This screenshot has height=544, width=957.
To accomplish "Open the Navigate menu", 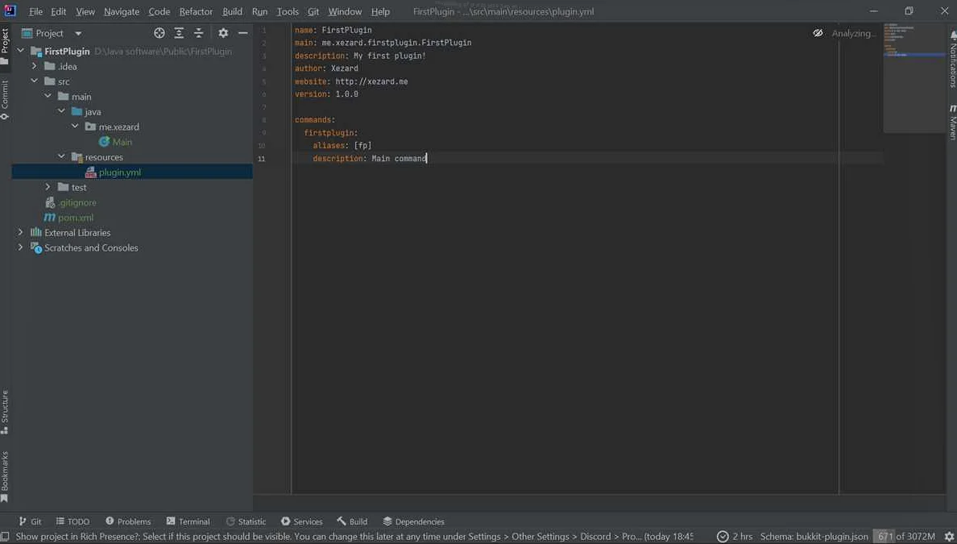I will 121,11.
